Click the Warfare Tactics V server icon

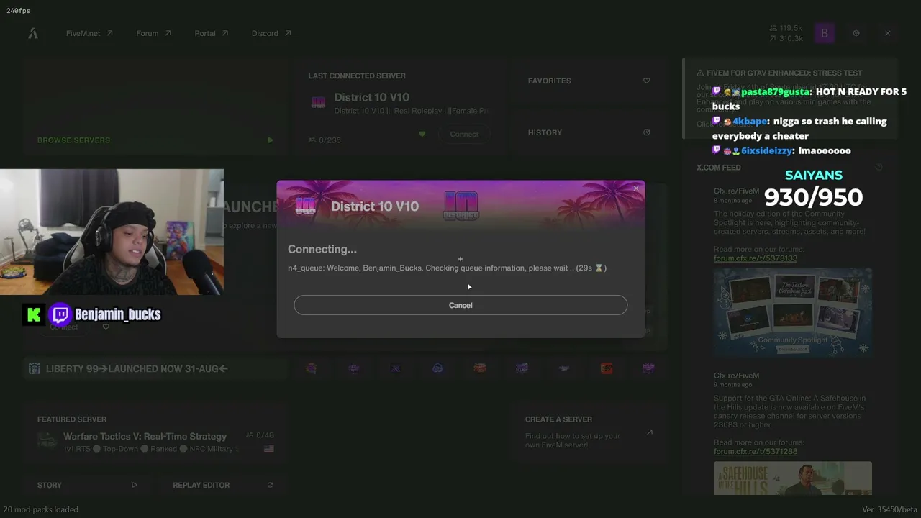click(47, 441)
